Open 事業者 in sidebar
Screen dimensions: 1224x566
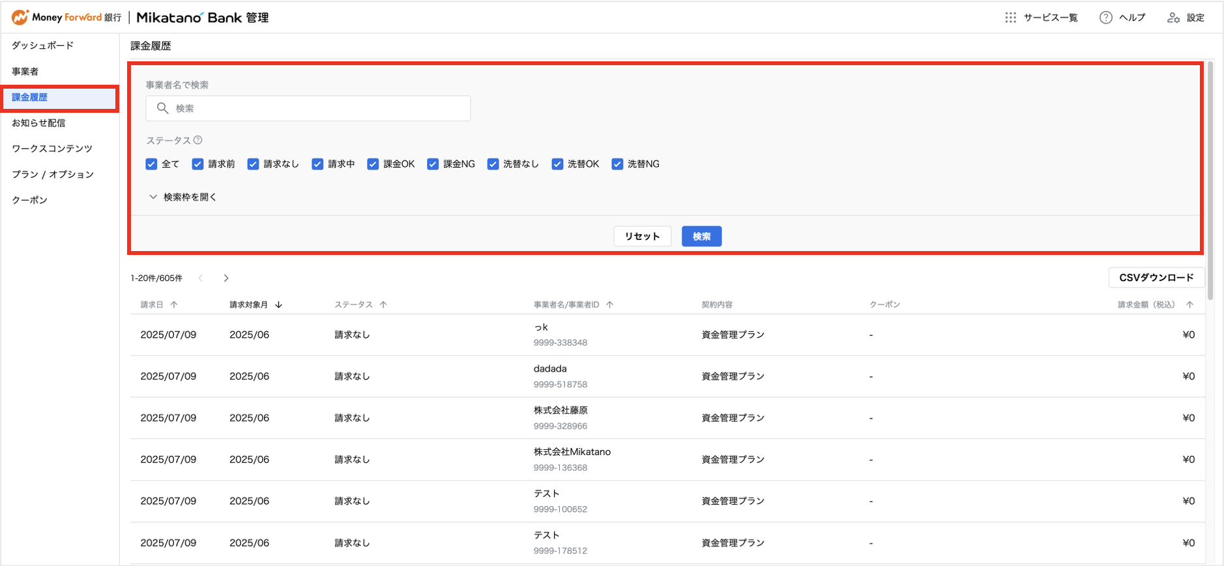pyautogui.click(x=25, y=72)
